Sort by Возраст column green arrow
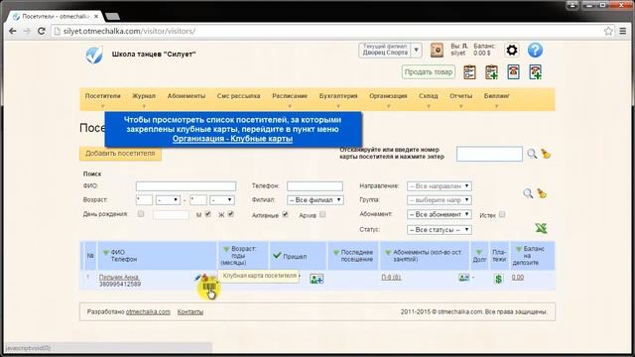 point(226,249)
